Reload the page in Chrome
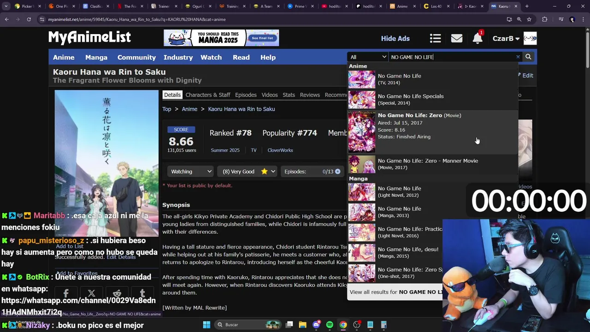590x332 pixels. click(29, 19)
